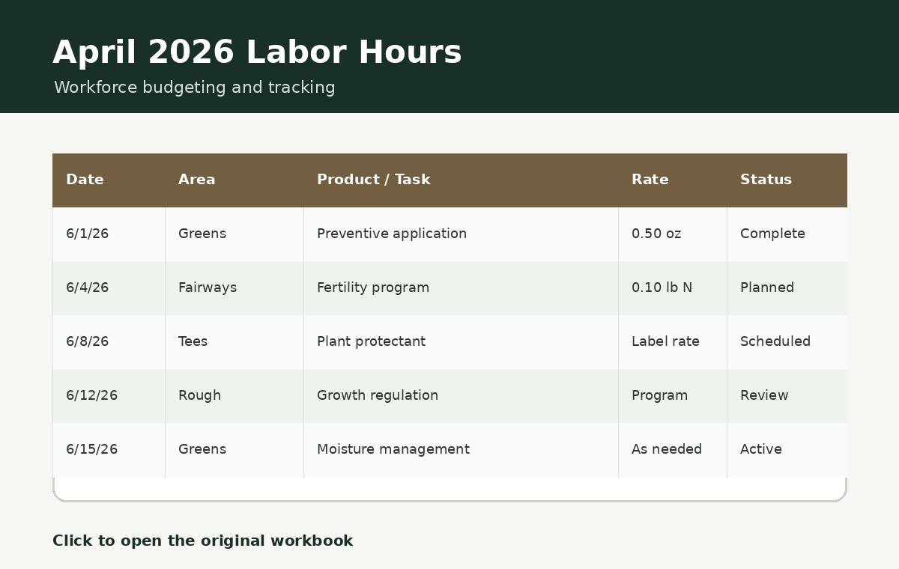Select the Product / Task column header
This screenshot has width=899, height=569.
[461, 180]
